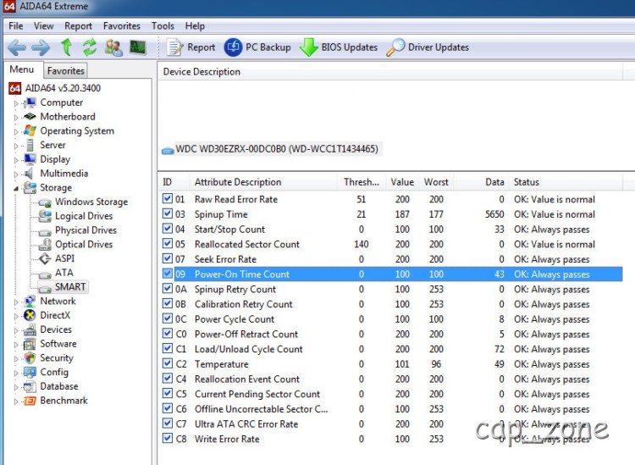The width and height of the screenshot is (635, 465).
Task: Select the Server tower icon
Action: coord(30,145)
